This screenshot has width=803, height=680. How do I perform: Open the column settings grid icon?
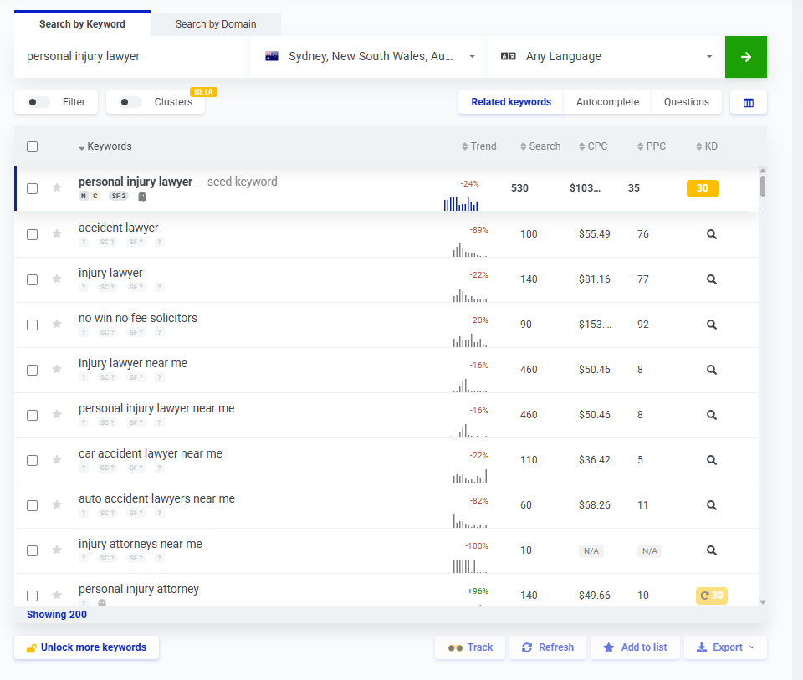pyautogui.click(x=749, y=101)
